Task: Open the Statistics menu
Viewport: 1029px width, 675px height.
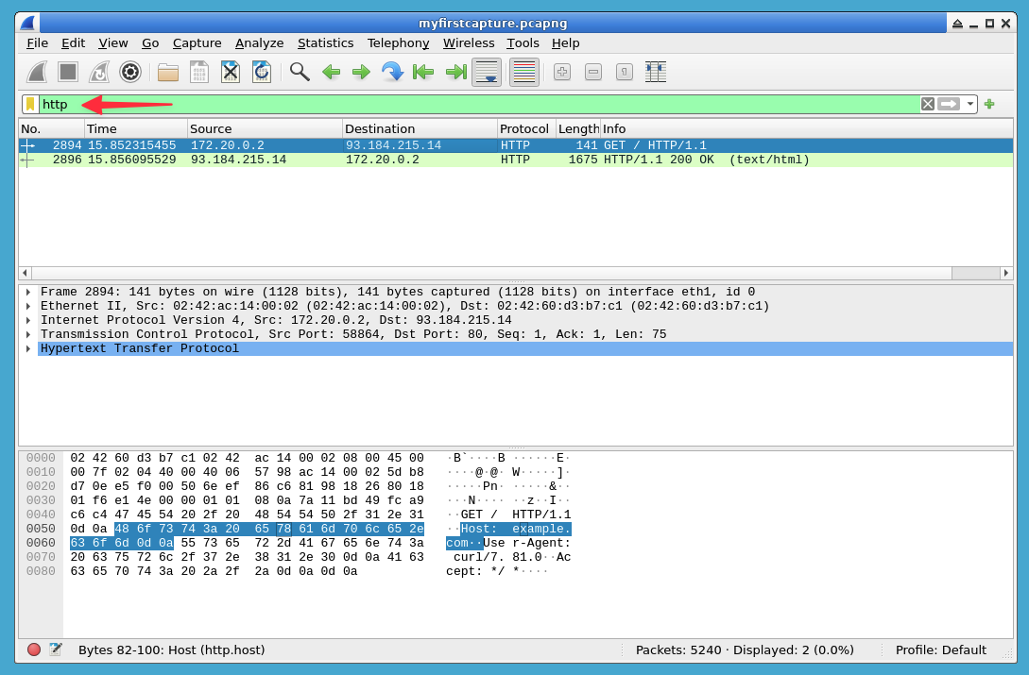Action: pyautogui.click(x=325, y=43)
